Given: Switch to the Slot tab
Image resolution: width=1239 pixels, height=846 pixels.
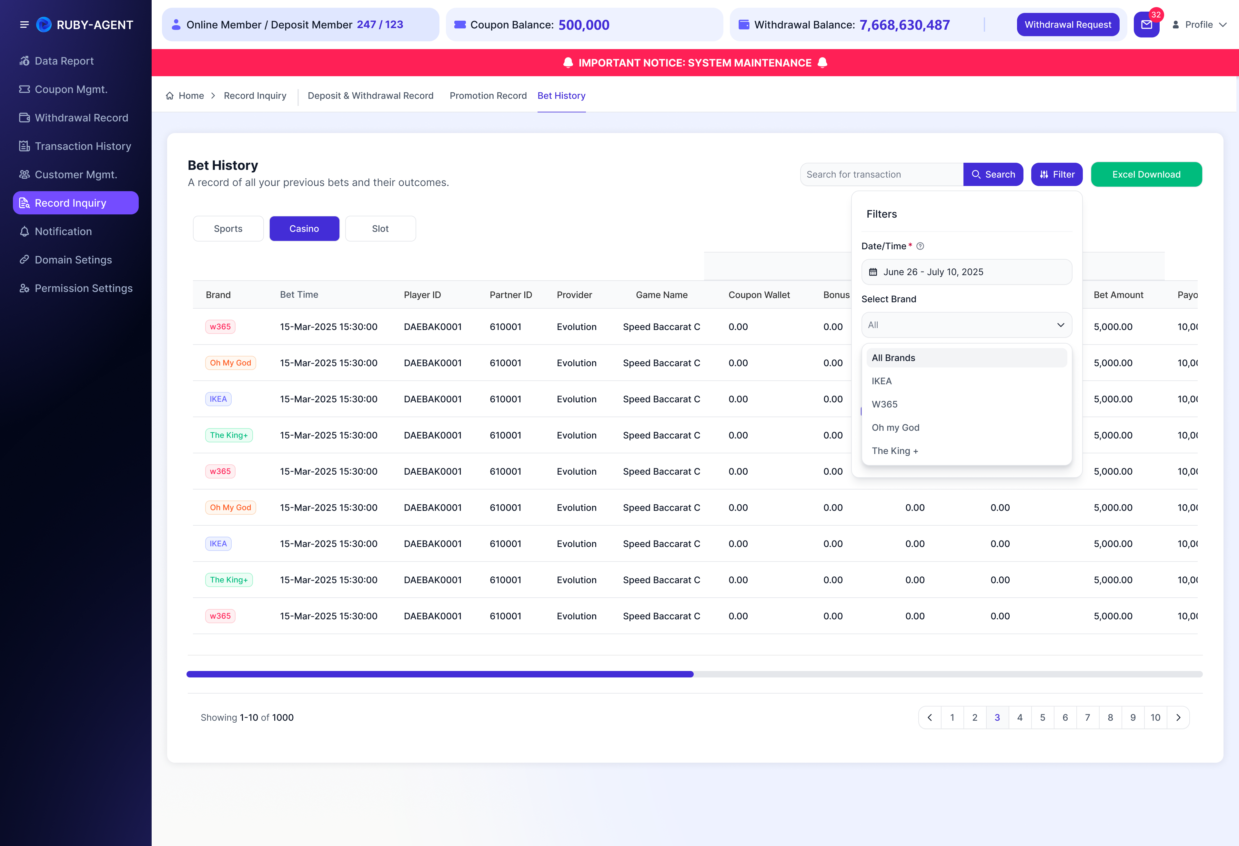Looking at the screenshot, I should coord(380,228).
